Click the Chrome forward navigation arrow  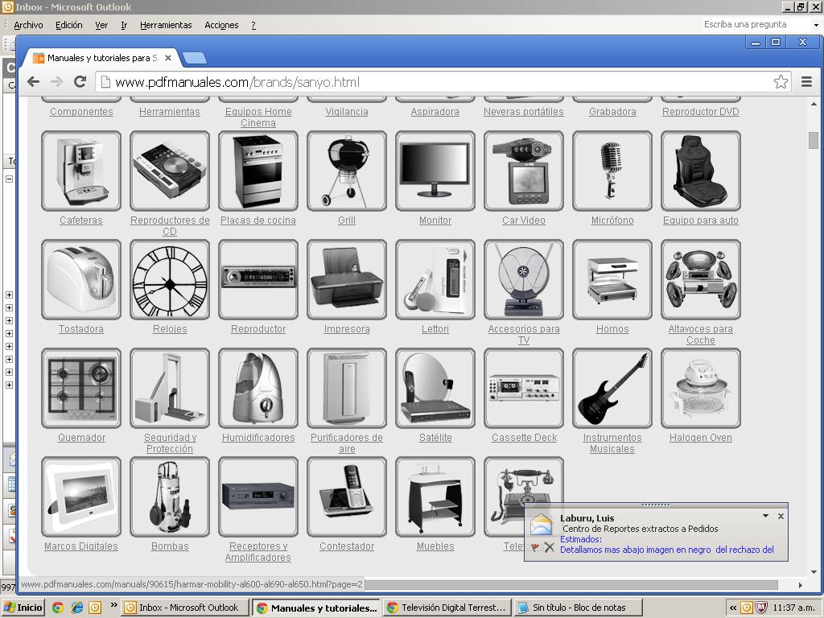click(x=57, y=81)
